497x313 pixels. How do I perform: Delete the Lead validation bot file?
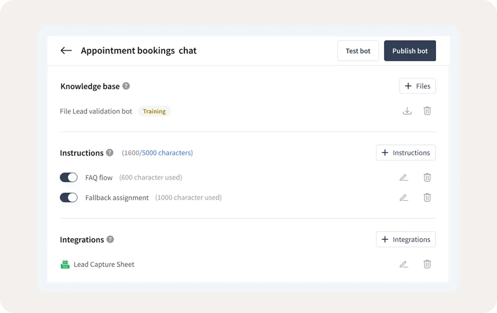click(427, 111)
